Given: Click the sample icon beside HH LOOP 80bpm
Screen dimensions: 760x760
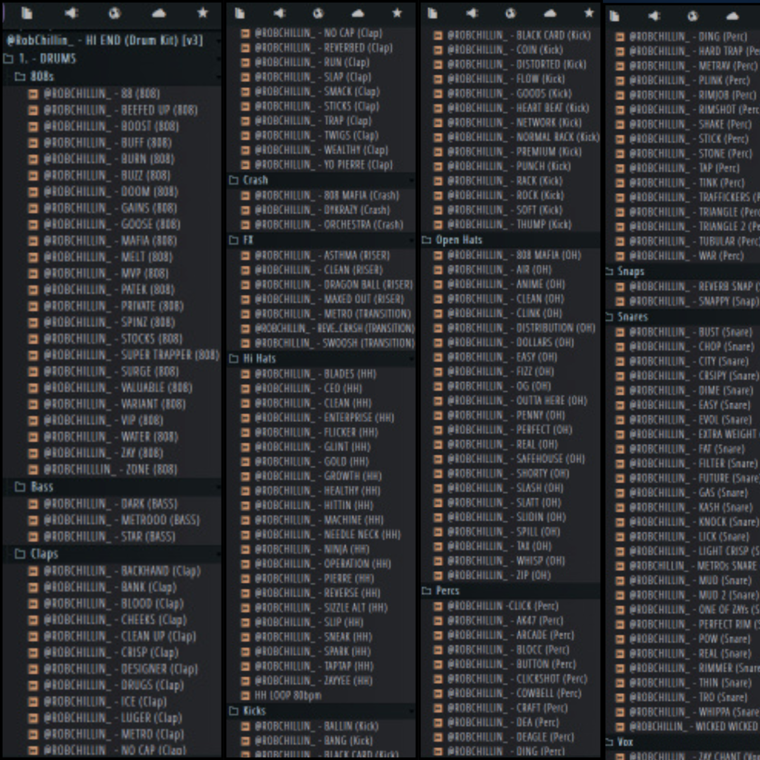Looking at the screenshot, I should click(x=245, y=696).
